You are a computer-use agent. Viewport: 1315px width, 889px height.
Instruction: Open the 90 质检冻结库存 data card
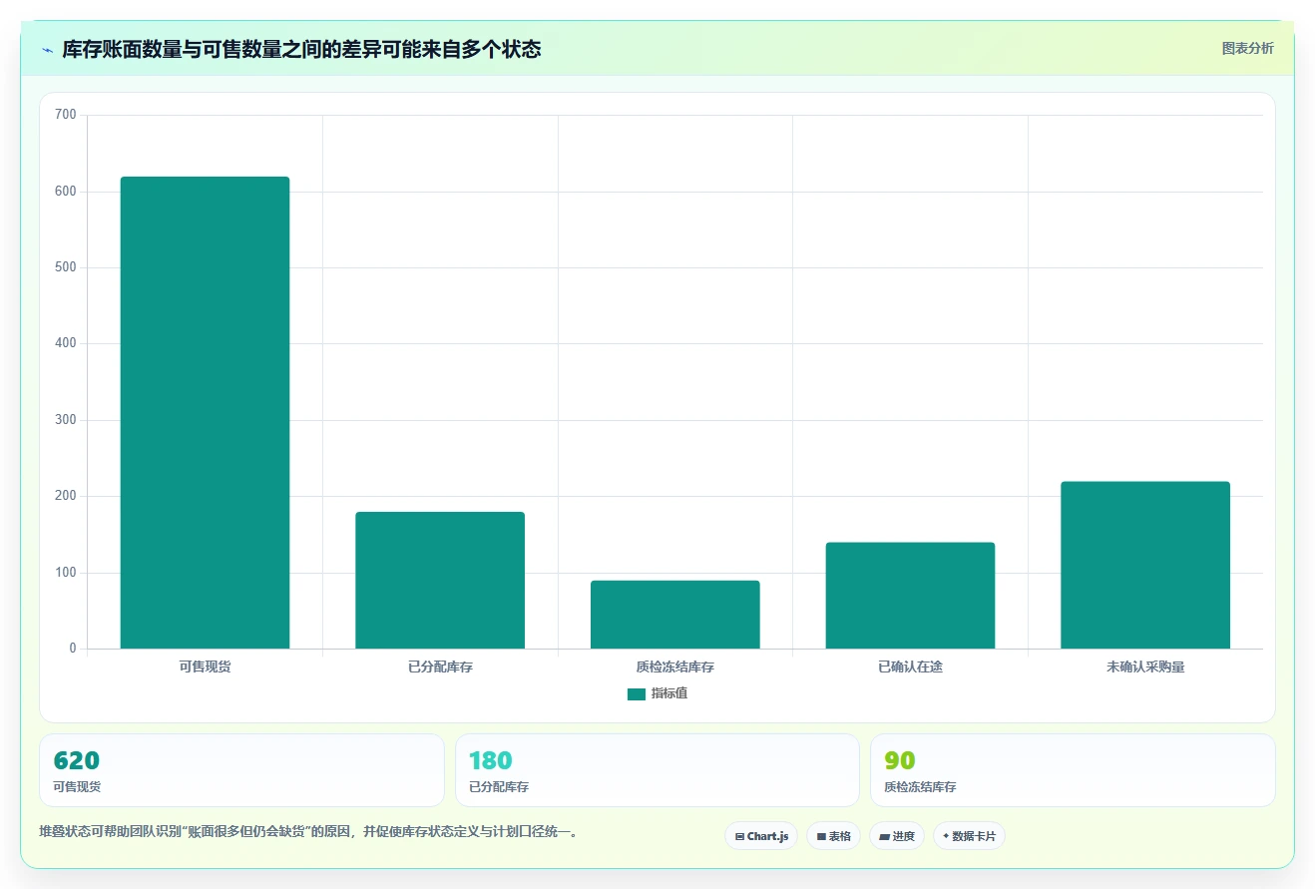pyautogui.click(x=1073, y=770)
